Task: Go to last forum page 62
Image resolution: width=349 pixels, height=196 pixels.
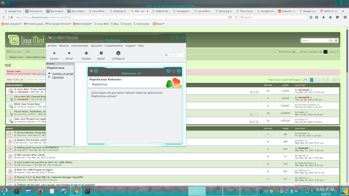Action: (x=334, y=80)
